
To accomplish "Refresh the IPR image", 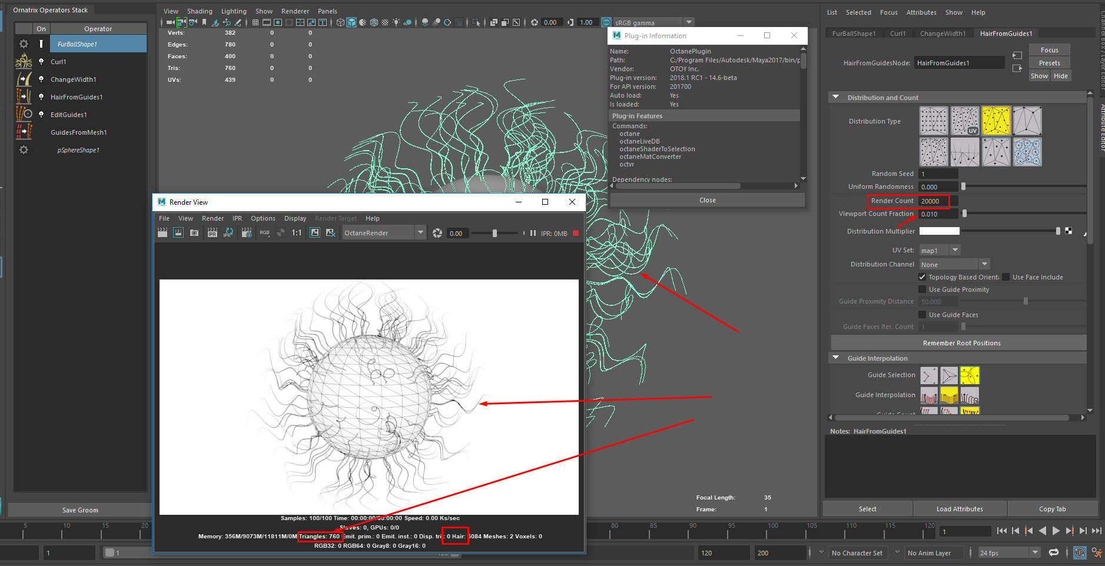I will click(228, 233).
